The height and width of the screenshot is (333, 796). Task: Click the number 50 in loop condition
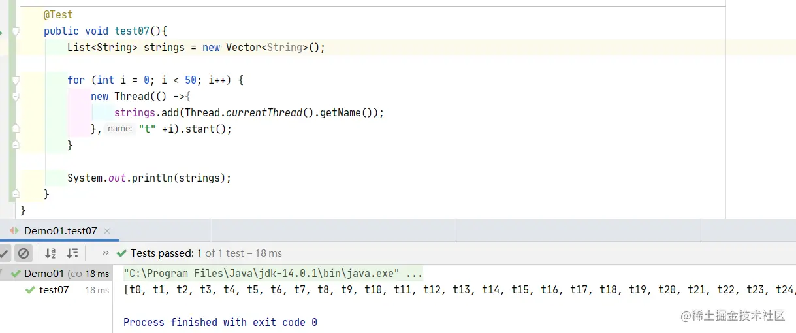tap(191, 80)
